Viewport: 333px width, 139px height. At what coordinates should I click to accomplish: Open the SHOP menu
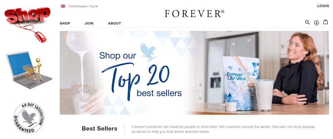[65, 23]
